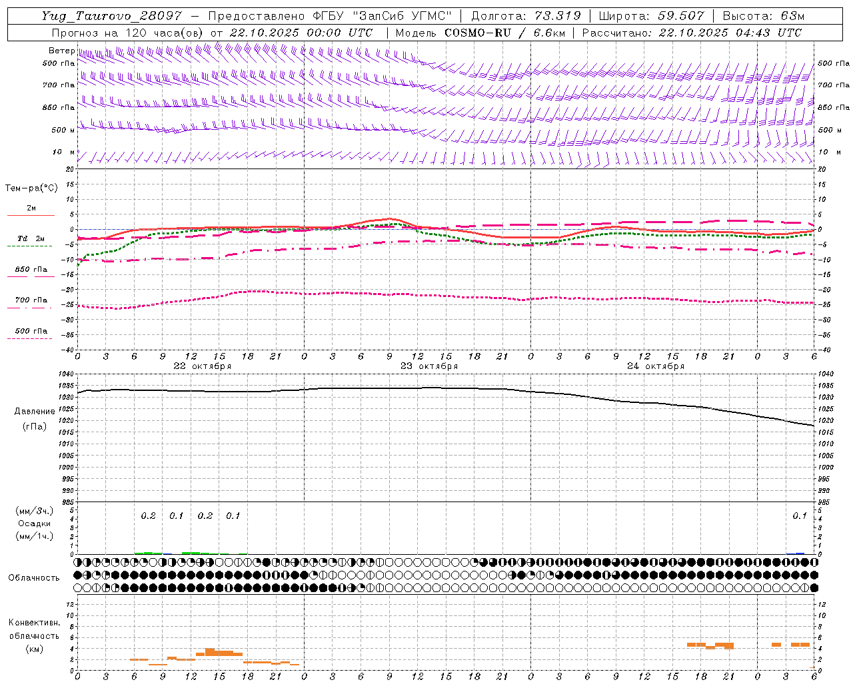Click 'Прогноз на 120 часа(ов)' header text

[128, 33]
